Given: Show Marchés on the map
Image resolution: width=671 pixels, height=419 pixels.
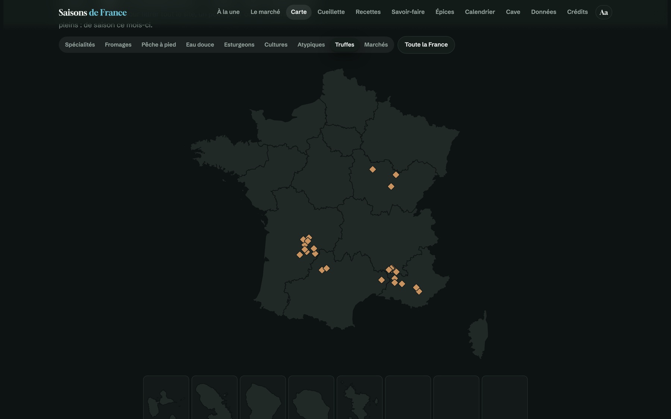Looking at the screenshot, I should 376,45.
